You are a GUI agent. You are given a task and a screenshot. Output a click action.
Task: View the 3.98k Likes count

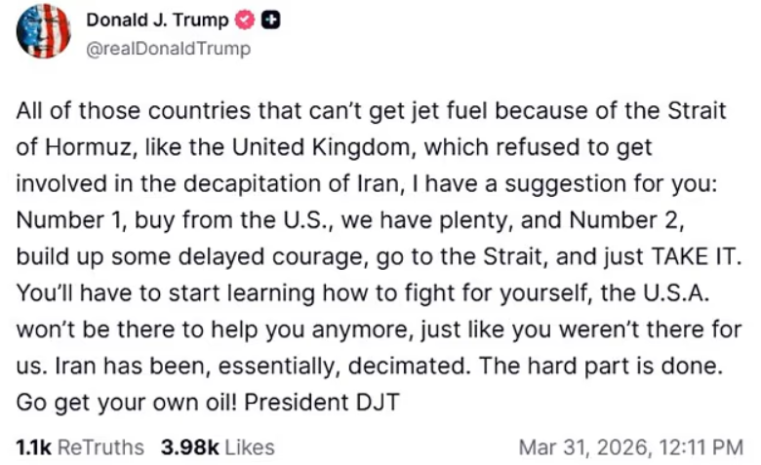190,447
